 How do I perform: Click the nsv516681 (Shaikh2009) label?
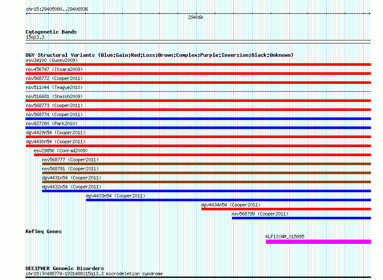click(x=54, y=96)
